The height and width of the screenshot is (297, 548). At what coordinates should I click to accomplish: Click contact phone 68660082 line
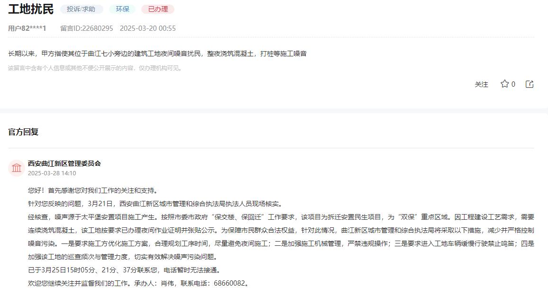pos(139,283)
